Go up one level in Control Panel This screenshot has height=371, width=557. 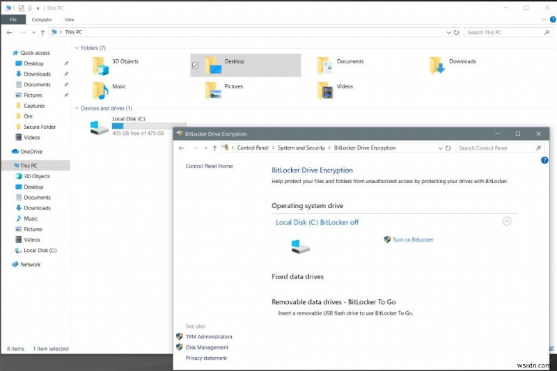tap(214, 148)
